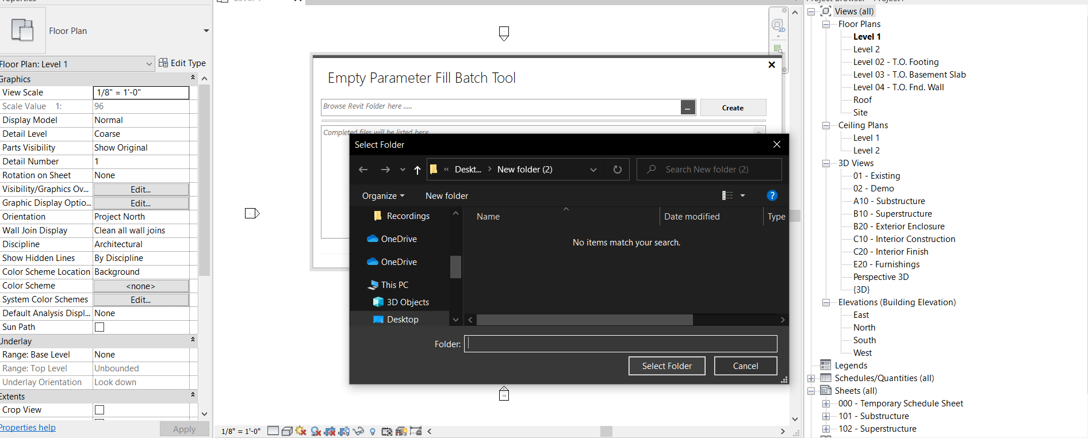
Task: Click the Show Analytical Model icon
Action: pos(401,431)
